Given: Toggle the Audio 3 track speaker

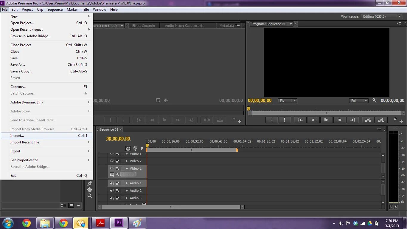Looking at the screenshot, I should [112, 198].
